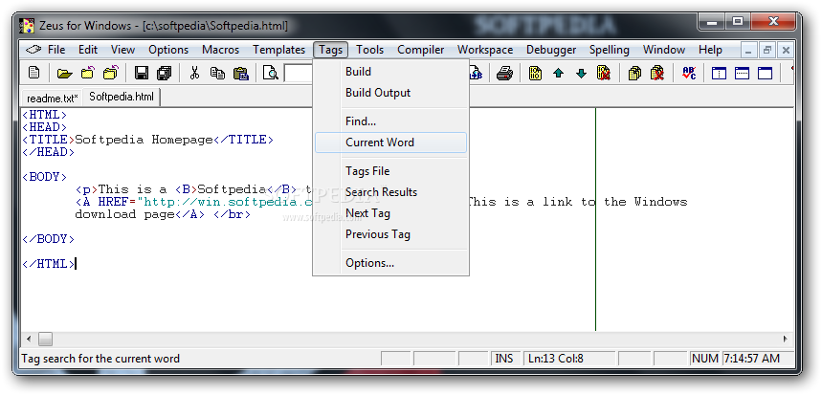Switch to the readme.txt tab
The width and height of the screenshot is (822, 395).
click(53, 98)
